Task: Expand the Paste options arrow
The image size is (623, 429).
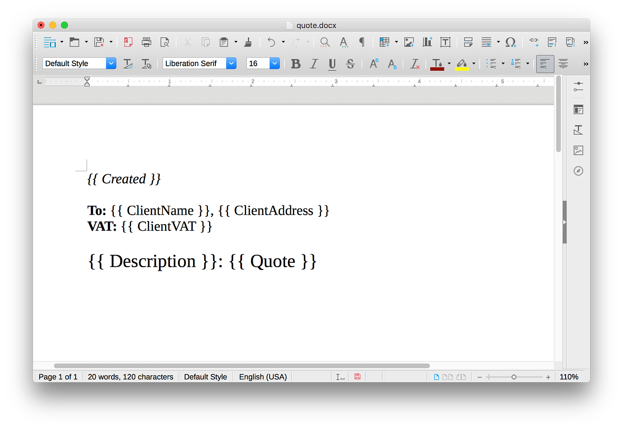Action: pyautogui.click(x=236, y=42)
